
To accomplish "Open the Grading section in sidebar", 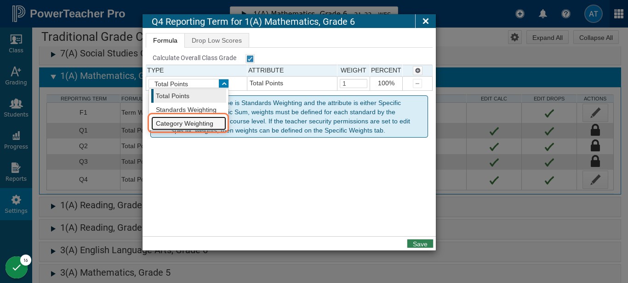I will point(16,76).
